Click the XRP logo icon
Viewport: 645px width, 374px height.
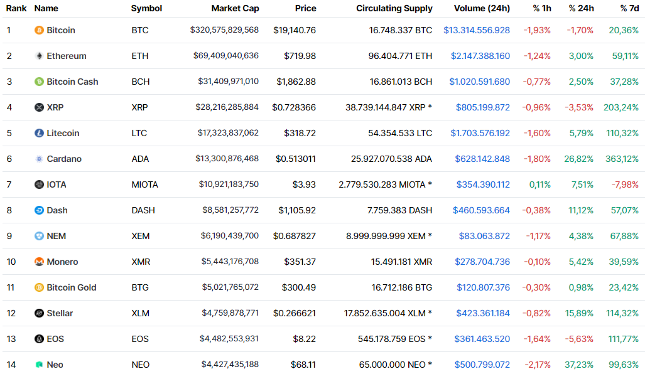point(39,107)
